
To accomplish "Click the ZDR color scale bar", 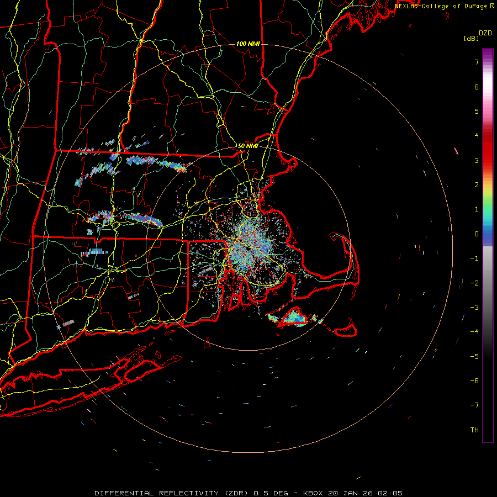I will point(488,245).
